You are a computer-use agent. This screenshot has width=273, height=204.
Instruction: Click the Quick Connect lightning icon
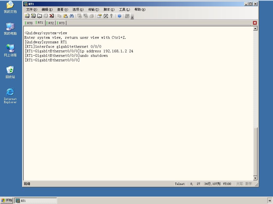(33, 16)
